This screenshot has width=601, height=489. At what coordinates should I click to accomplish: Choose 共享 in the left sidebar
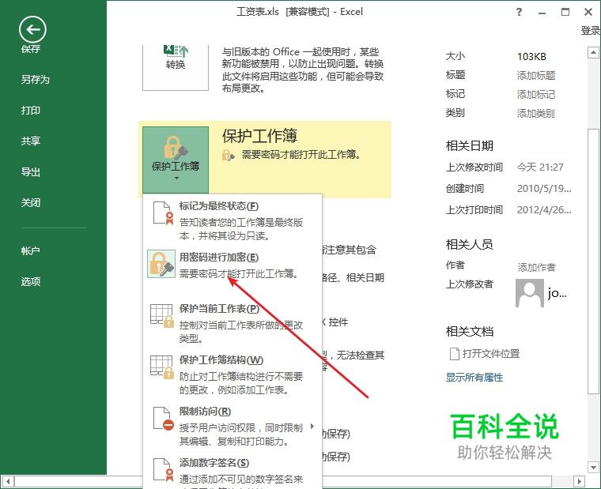pos(30,141)
